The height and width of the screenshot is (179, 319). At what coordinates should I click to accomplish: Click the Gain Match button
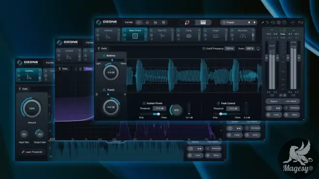pos(291,101)
